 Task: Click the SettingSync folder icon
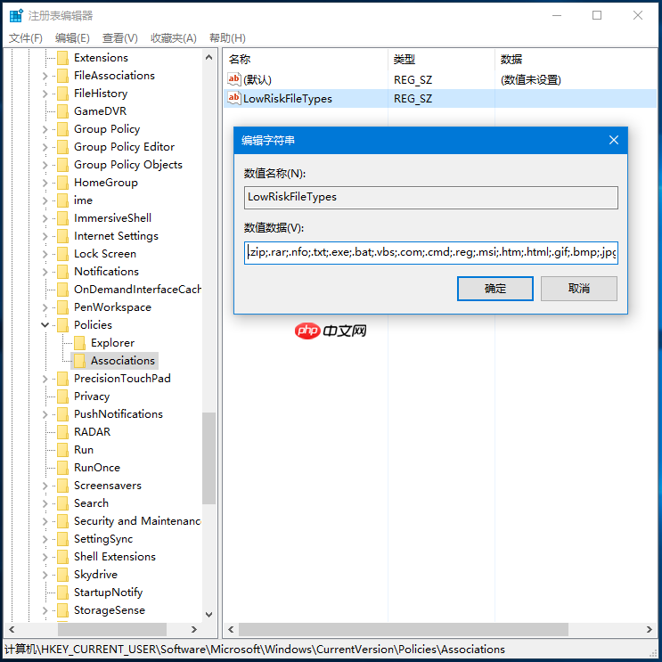click(62, 539)
